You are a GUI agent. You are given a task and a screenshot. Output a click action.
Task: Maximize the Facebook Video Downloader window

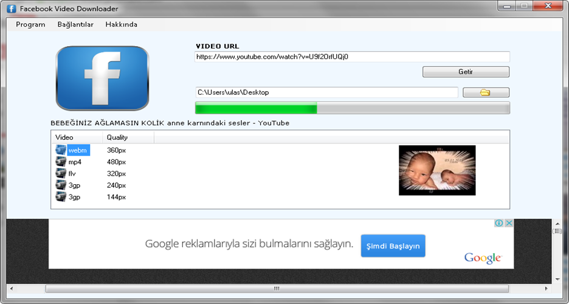(525, 6)
